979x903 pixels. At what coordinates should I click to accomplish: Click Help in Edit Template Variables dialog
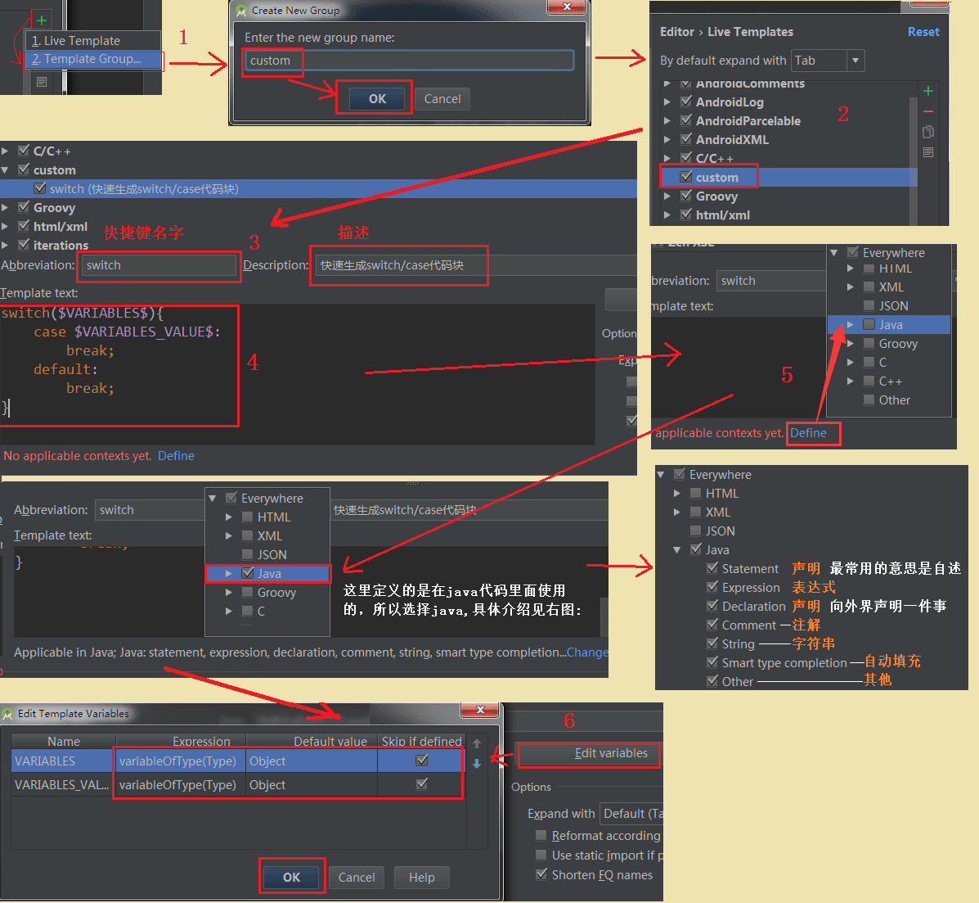[422, 878]
